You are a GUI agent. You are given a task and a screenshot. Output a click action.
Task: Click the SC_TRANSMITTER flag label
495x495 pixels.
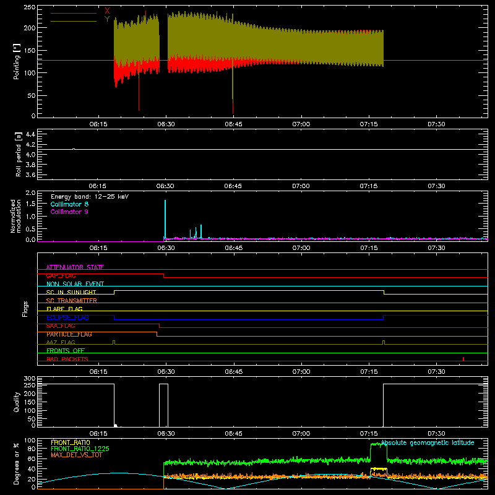(71, 301)
